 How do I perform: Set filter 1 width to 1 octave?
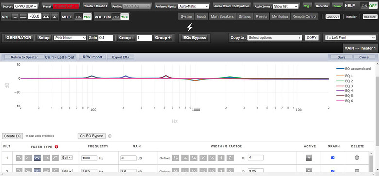point(221,158)
